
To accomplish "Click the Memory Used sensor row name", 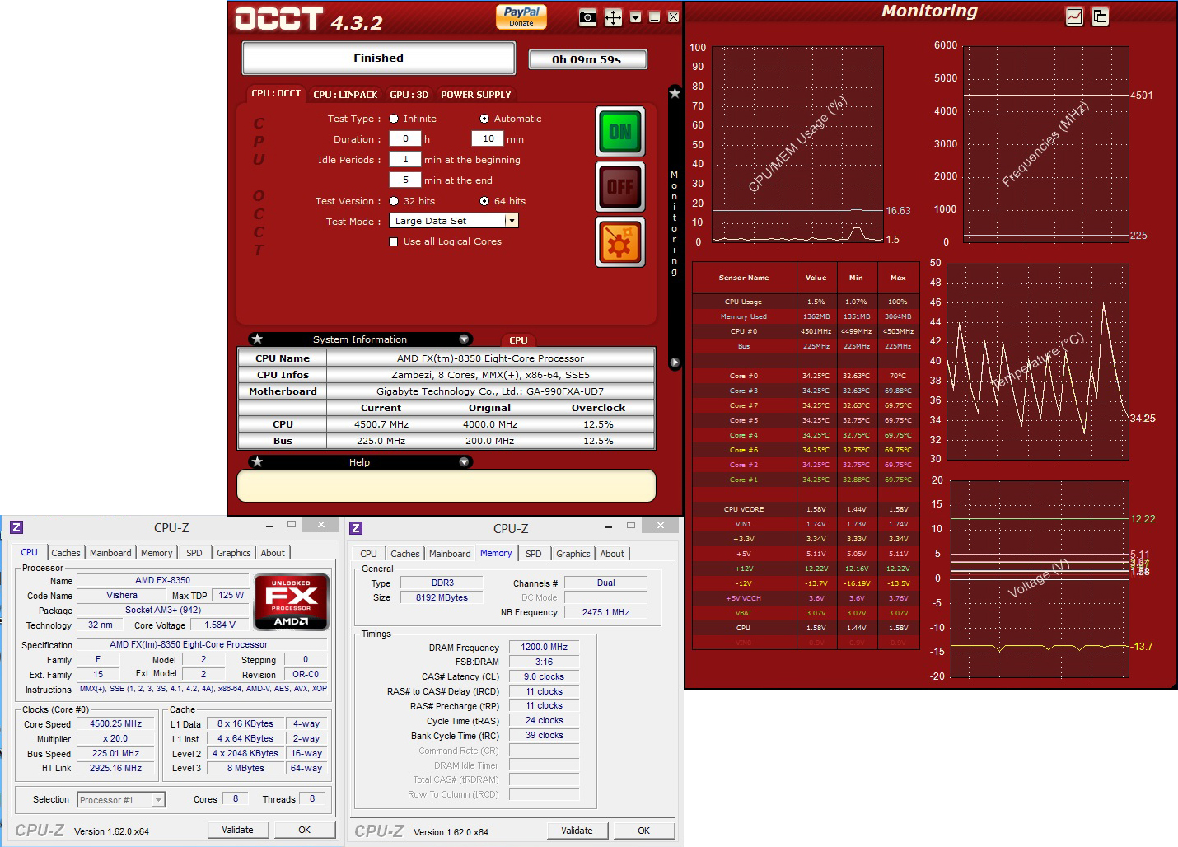I will (x=744, y=316).
